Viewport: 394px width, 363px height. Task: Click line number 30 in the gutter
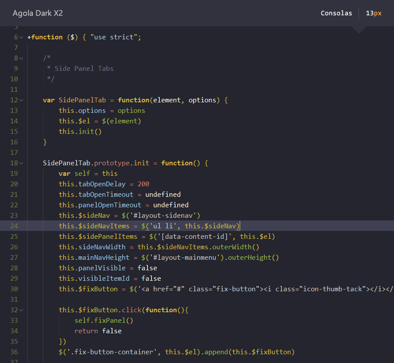click(14, 289)
